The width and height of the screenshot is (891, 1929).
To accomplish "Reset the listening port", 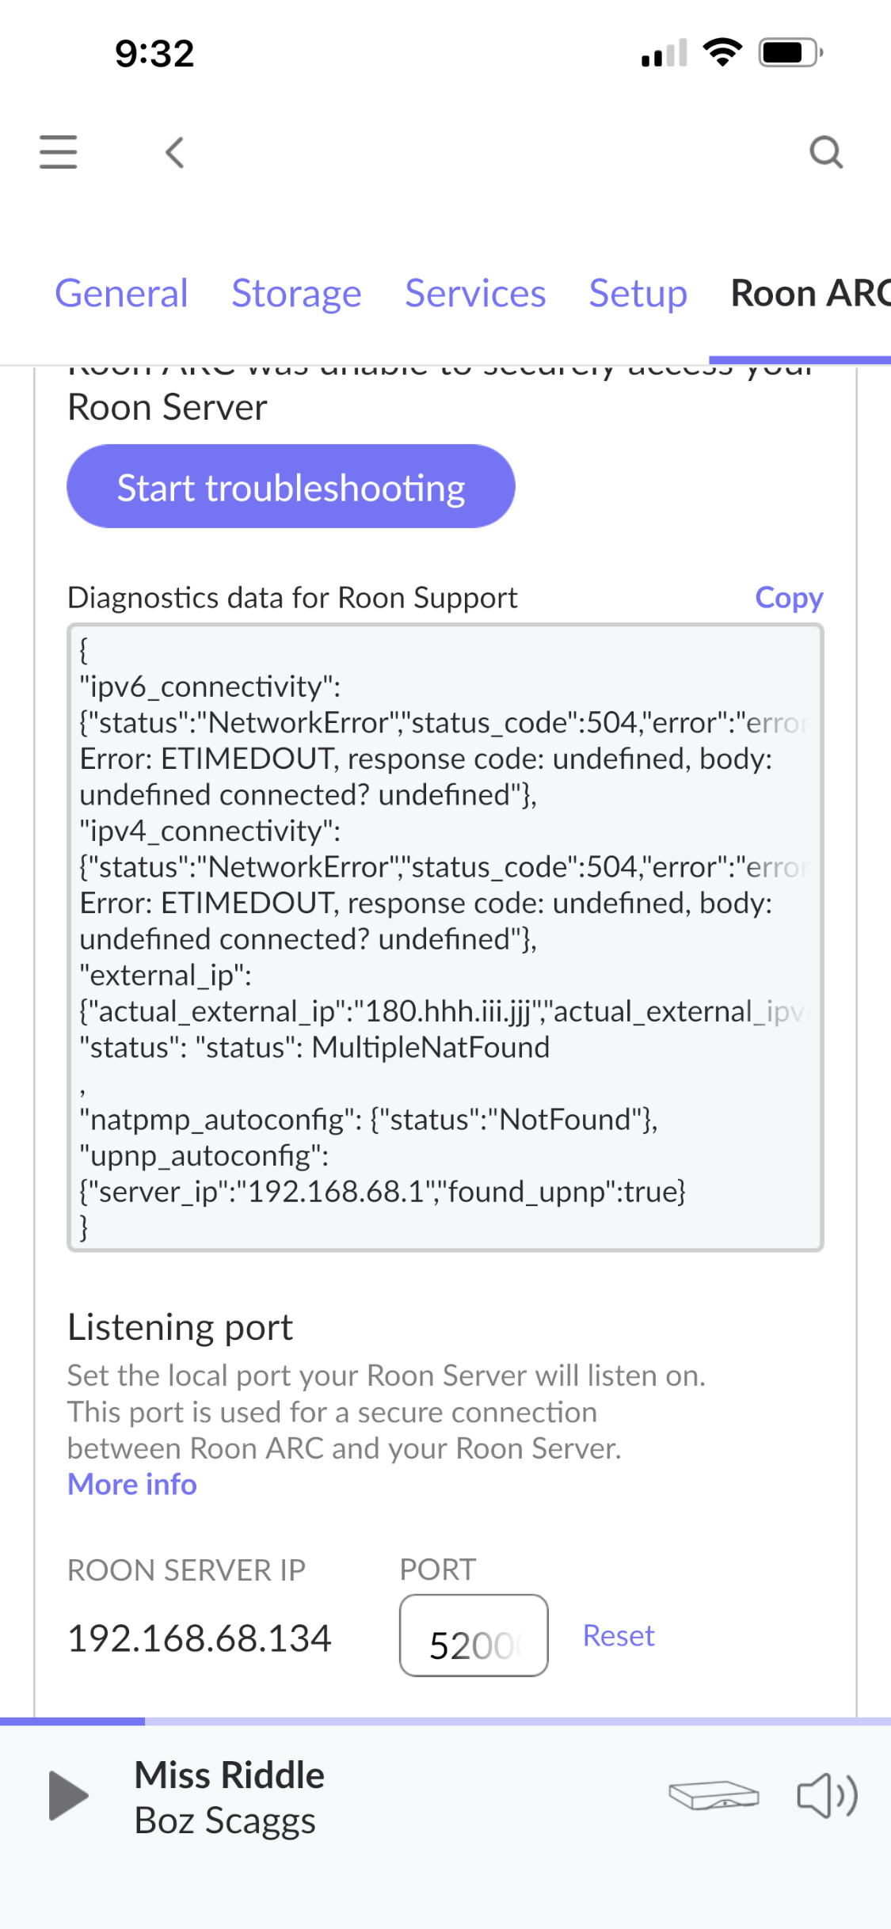I will [619, 1635].
